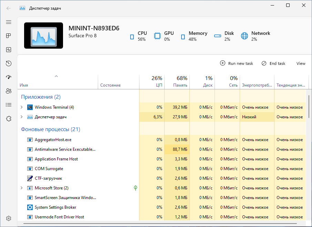
Task: Open the hamburger navigation menu
Action: click(9, 22)
